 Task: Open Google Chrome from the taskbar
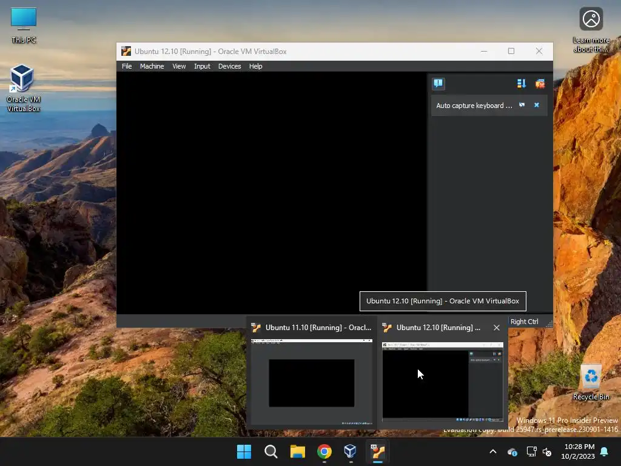[x=324, y=451]
